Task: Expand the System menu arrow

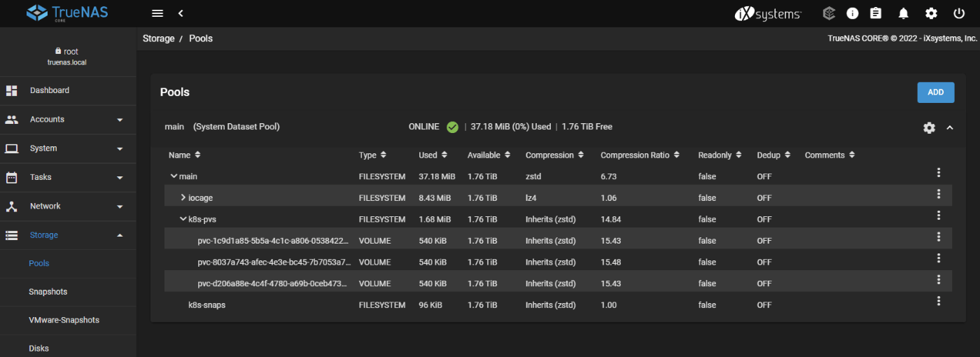Action: pyautogui.click(x=120, y=149)
